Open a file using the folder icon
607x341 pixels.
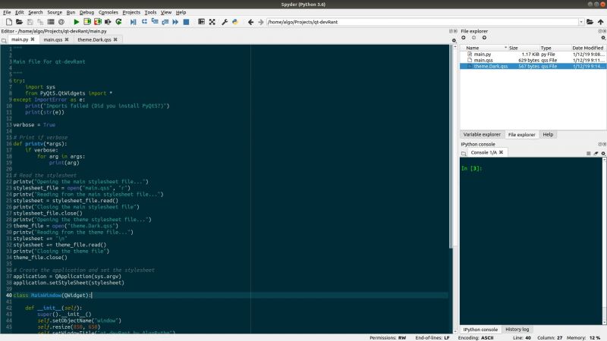coord(19,22)
